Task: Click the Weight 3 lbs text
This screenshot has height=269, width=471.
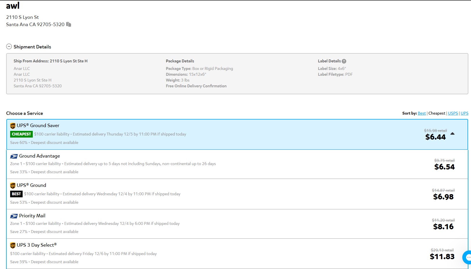Action: click(177, 80)
